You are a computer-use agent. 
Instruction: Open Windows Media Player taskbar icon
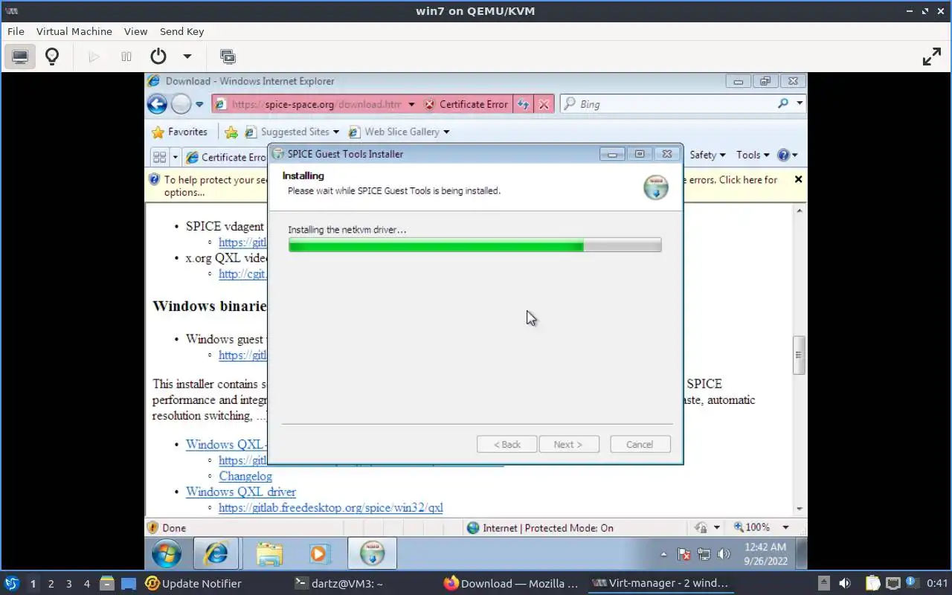[x=318, y=554]
